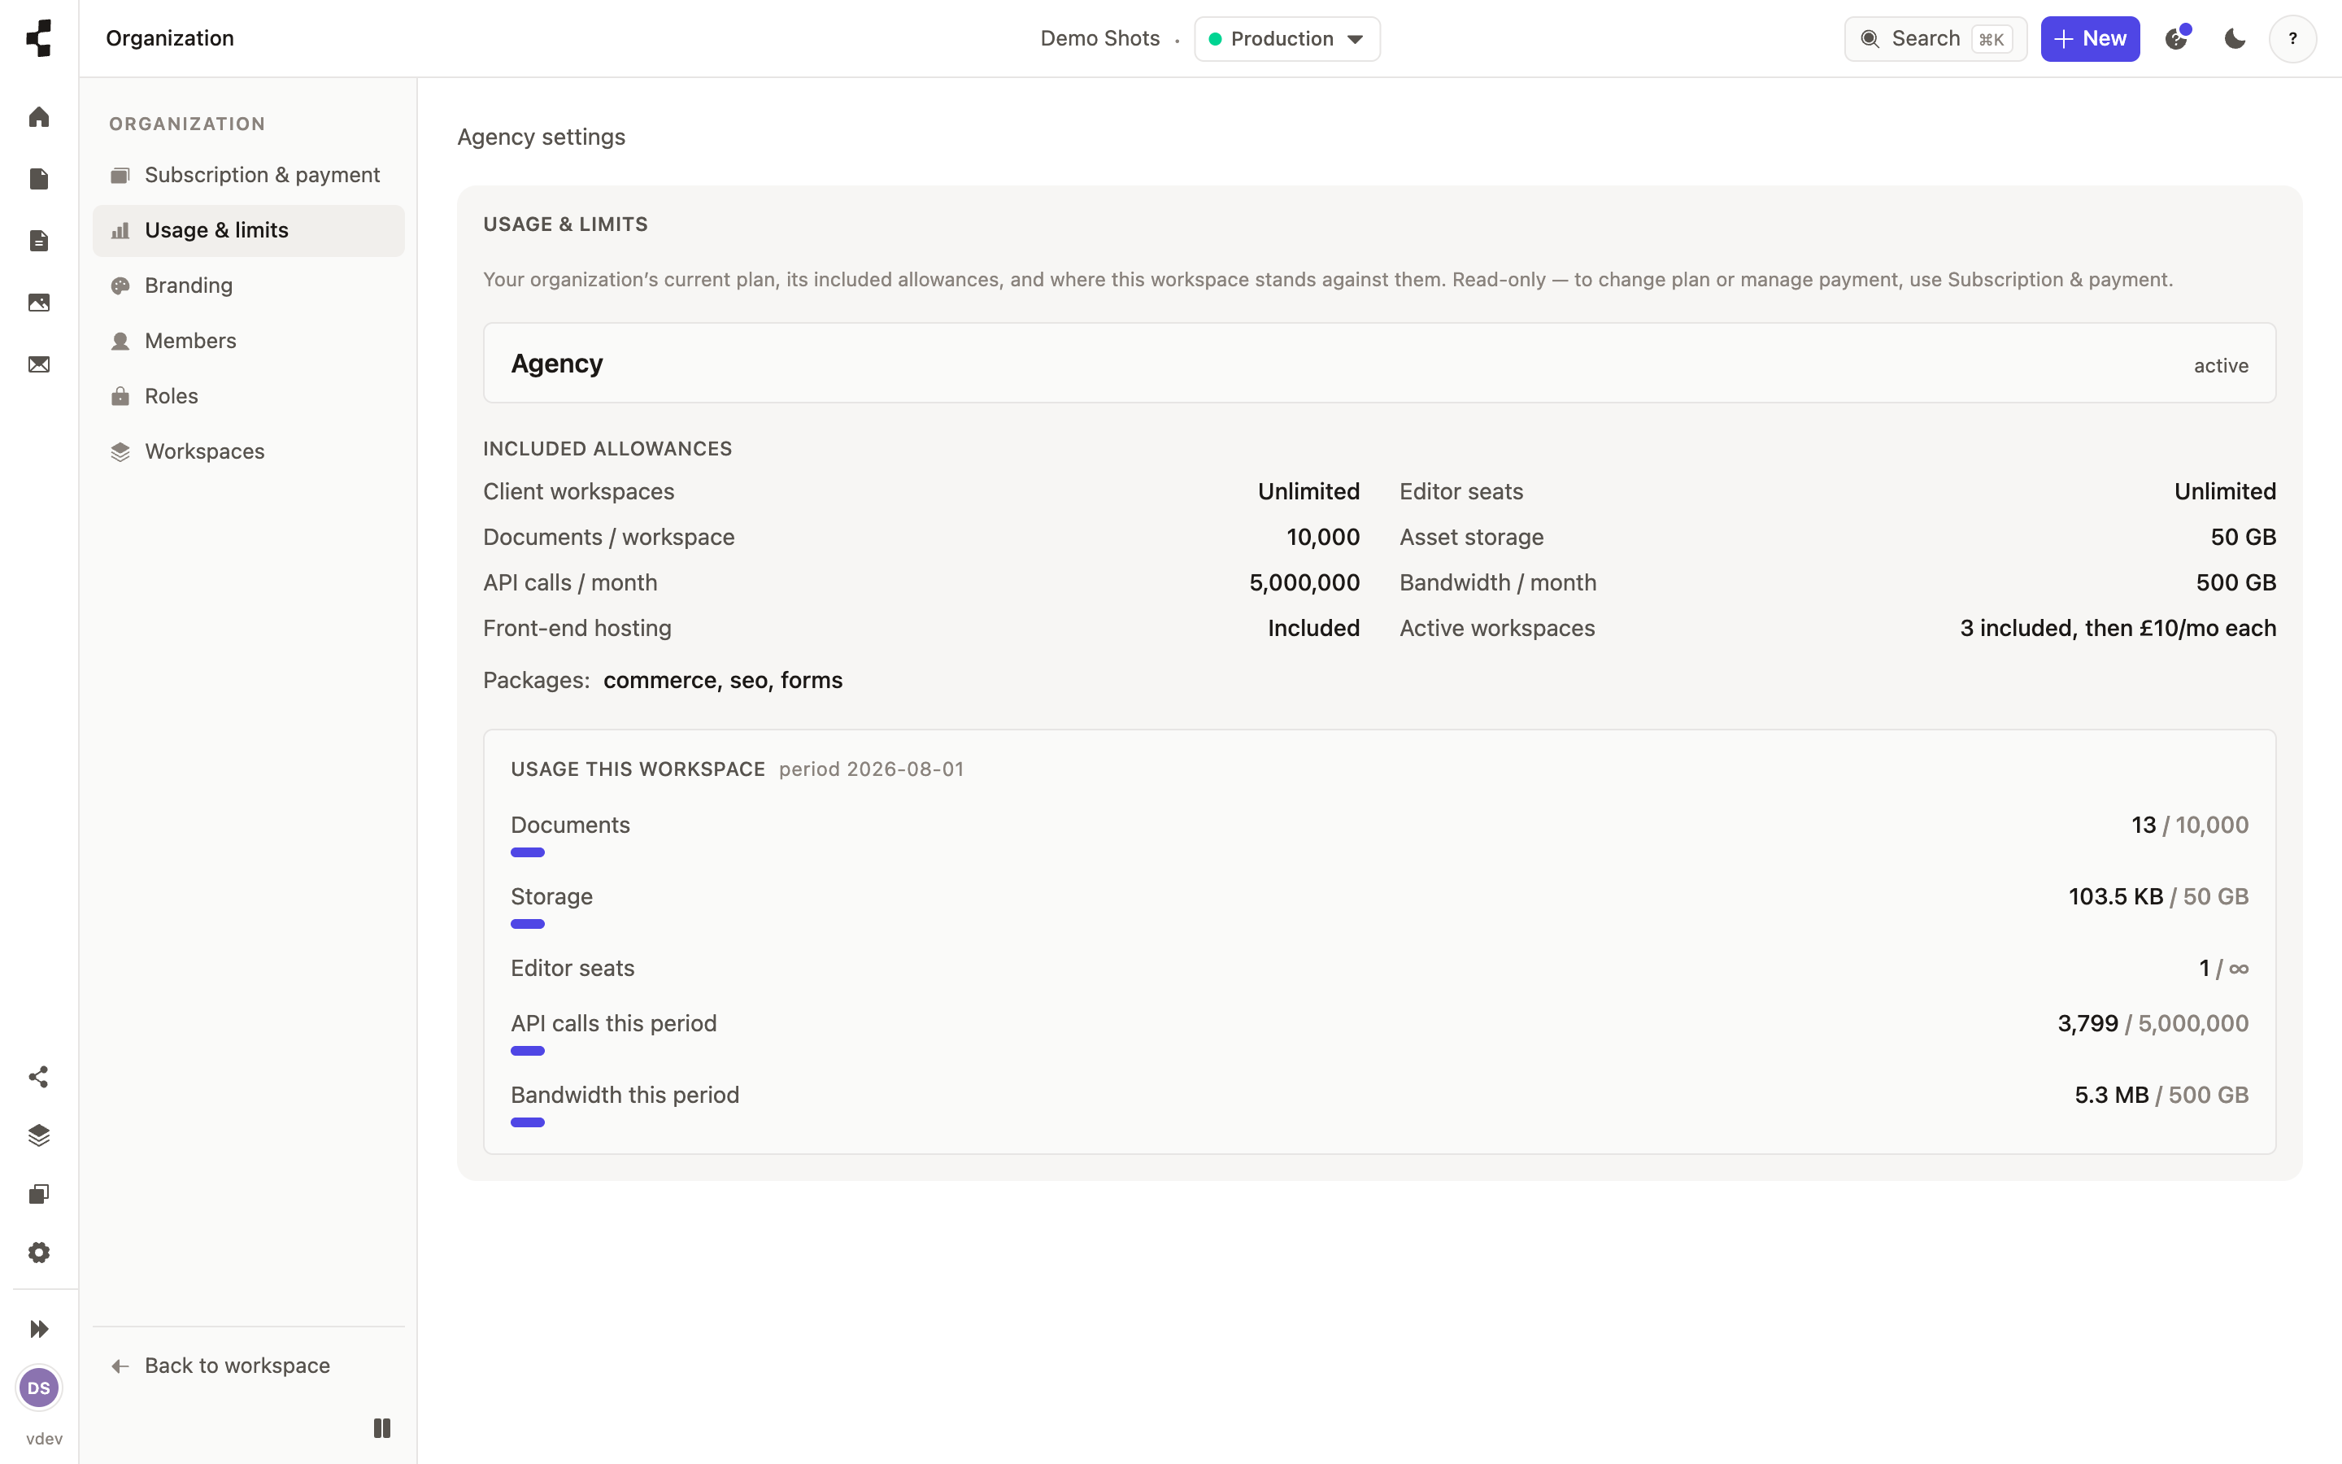Click the ⌘K shortcut badge
2342x1464 pixels.
point(1991,39)
